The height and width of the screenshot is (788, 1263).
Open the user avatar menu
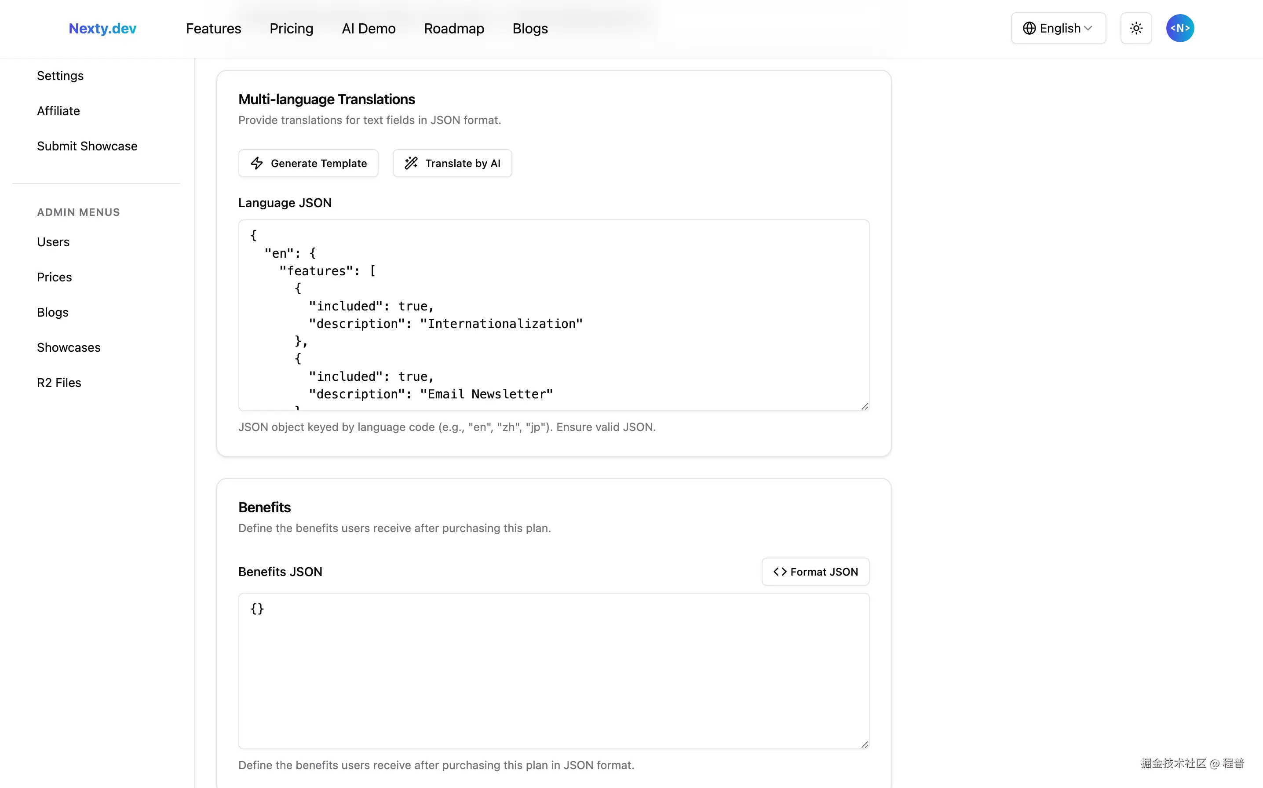tap(1179, 28)
